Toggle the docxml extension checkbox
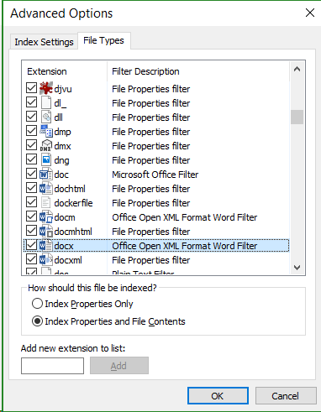The width and height of the screenshot is (321, 412). (31, 259)
